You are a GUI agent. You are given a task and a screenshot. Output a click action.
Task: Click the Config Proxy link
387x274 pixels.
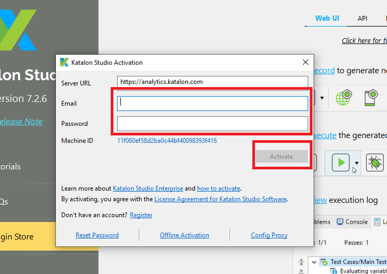click(269, 235)
